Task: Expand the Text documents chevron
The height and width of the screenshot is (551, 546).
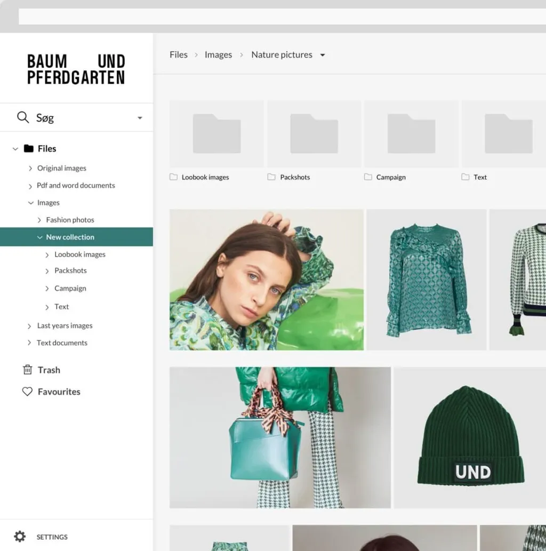Action: click(x=29, y=342)
